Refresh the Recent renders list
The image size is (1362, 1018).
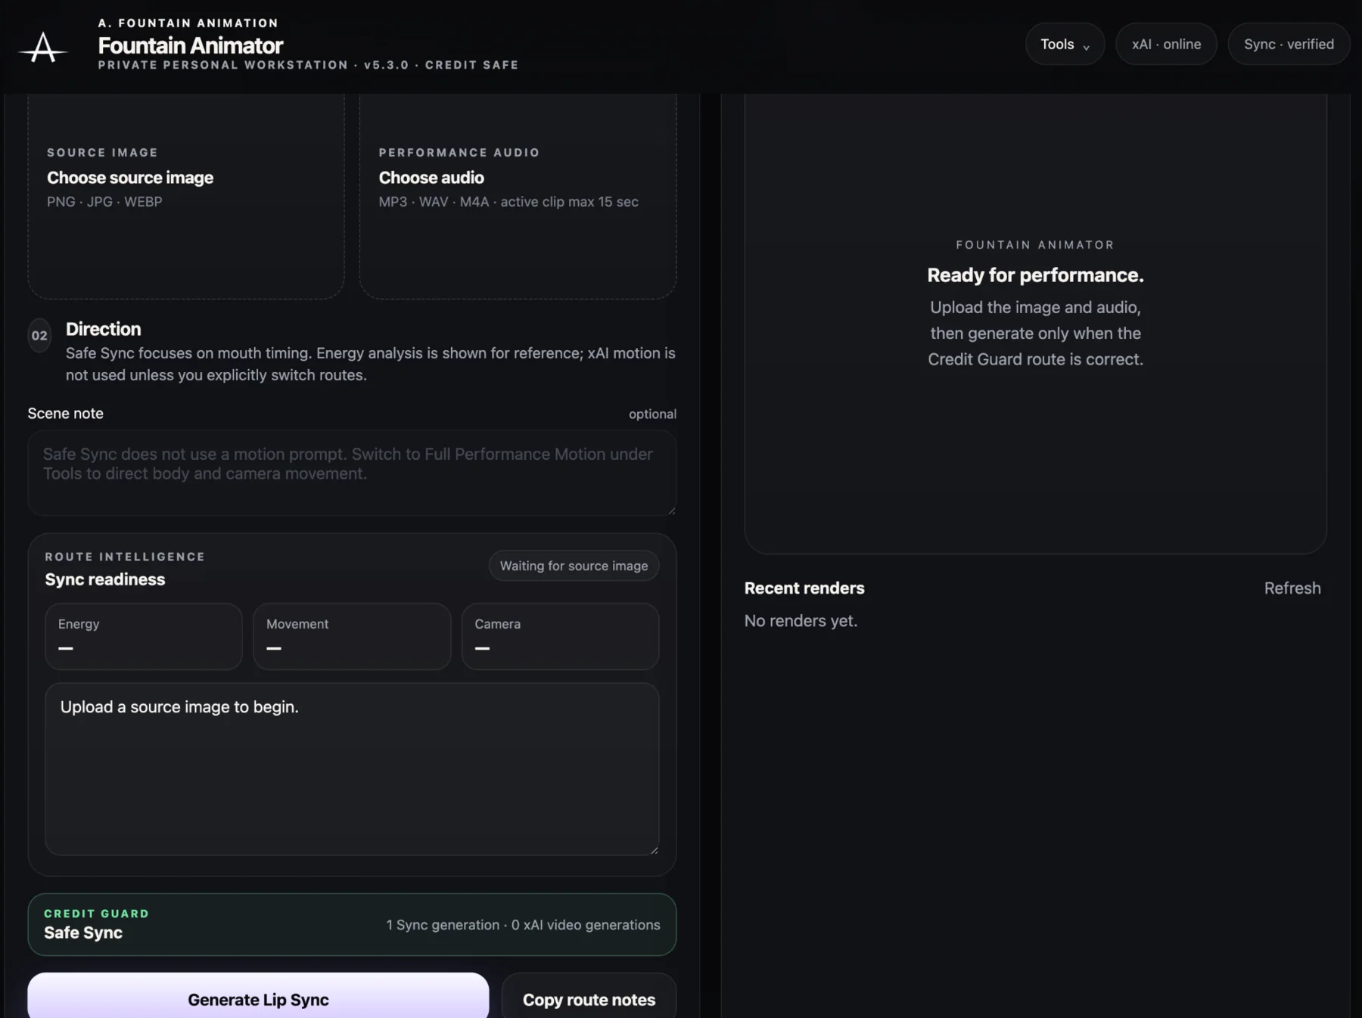click(1292, 588)
